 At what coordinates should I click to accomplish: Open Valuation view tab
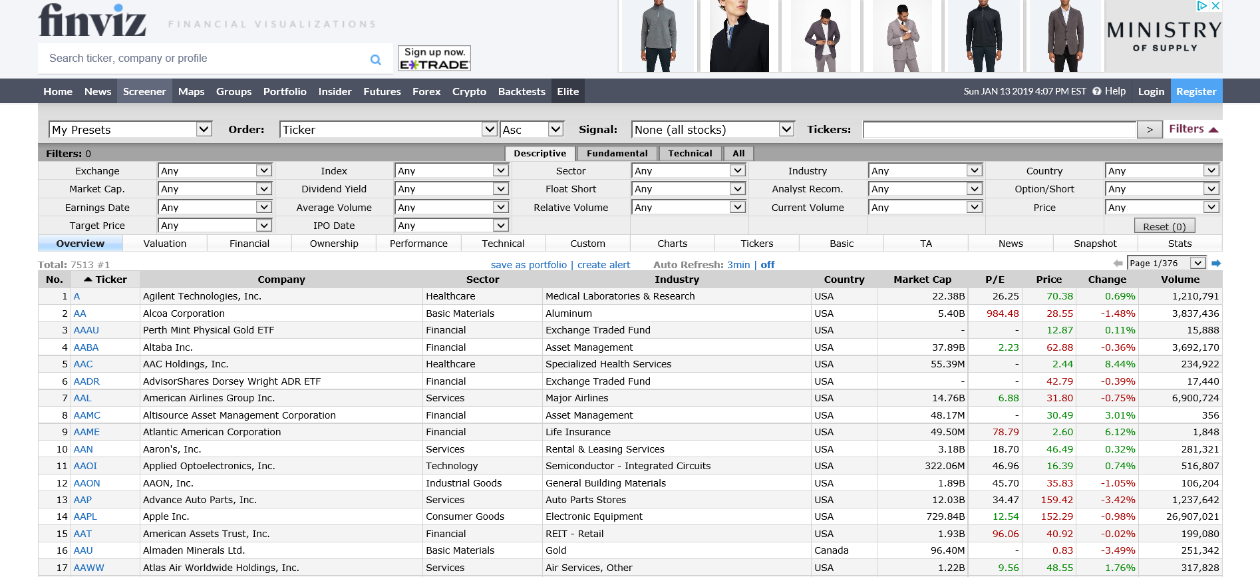[165, 244]
